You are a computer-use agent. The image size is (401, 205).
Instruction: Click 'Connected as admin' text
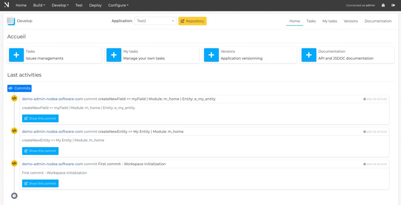tap(361, 5)
